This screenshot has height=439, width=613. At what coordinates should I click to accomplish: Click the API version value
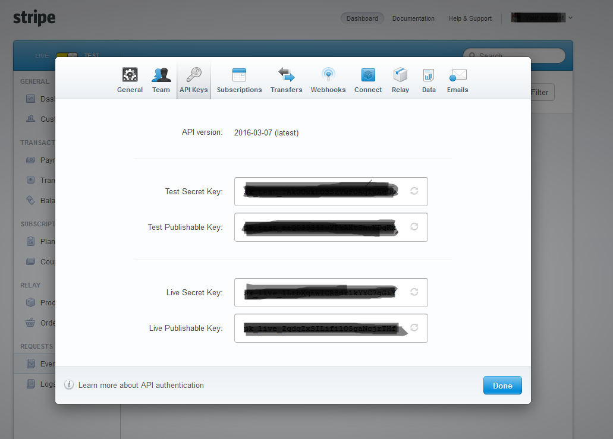(266, 133)
